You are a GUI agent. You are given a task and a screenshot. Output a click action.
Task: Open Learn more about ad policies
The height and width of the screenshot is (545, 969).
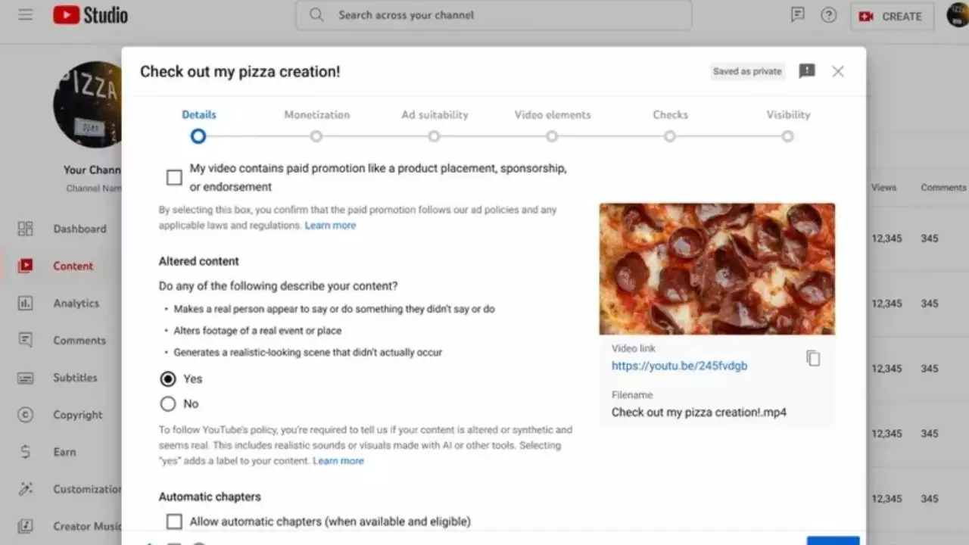[x=331, y=225]
